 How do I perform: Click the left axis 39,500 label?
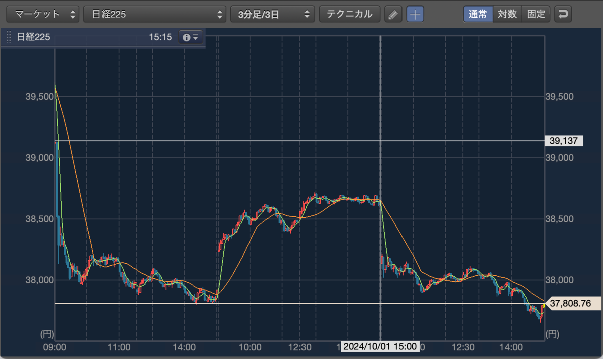39,97
